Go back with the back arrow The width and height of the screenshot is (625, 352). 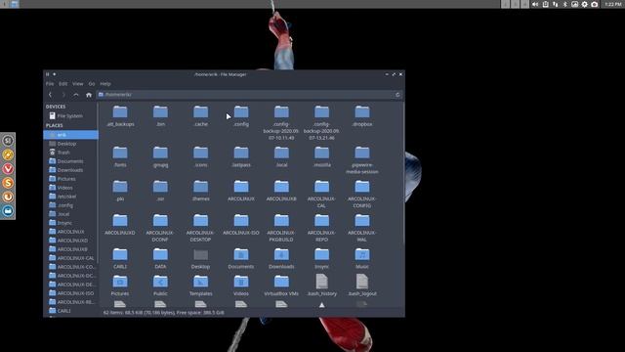50,95
